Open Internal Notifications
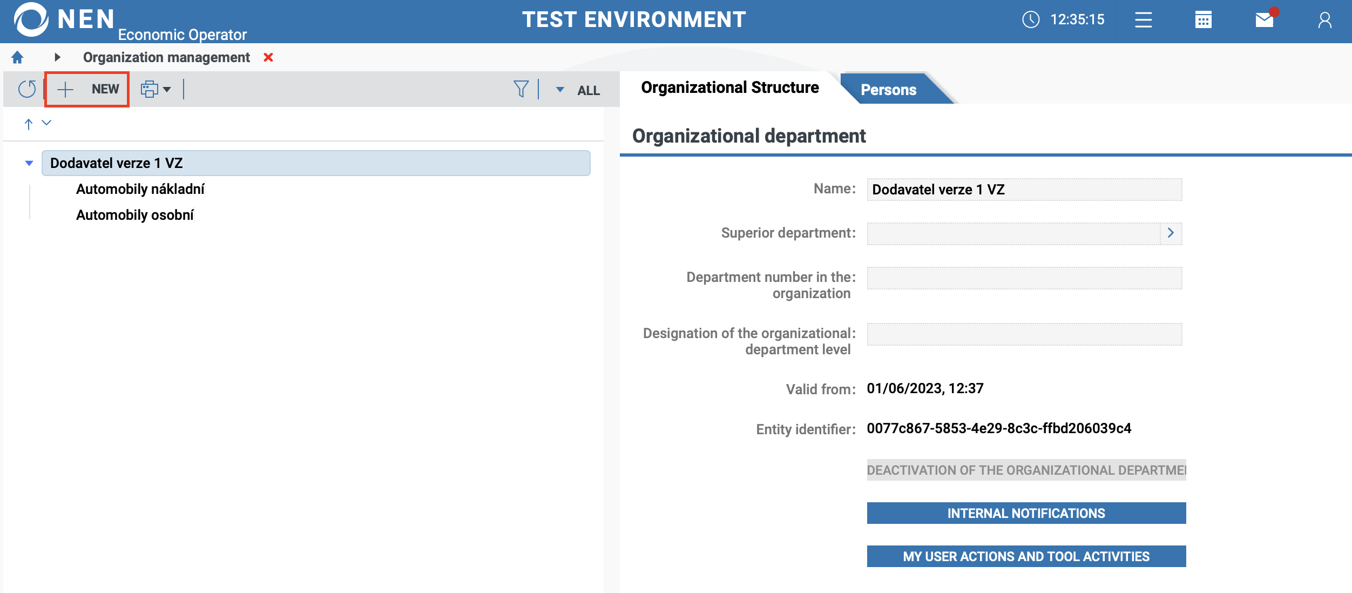The height and width of the screenshot is (593, 1352). tap(1026, 513)
